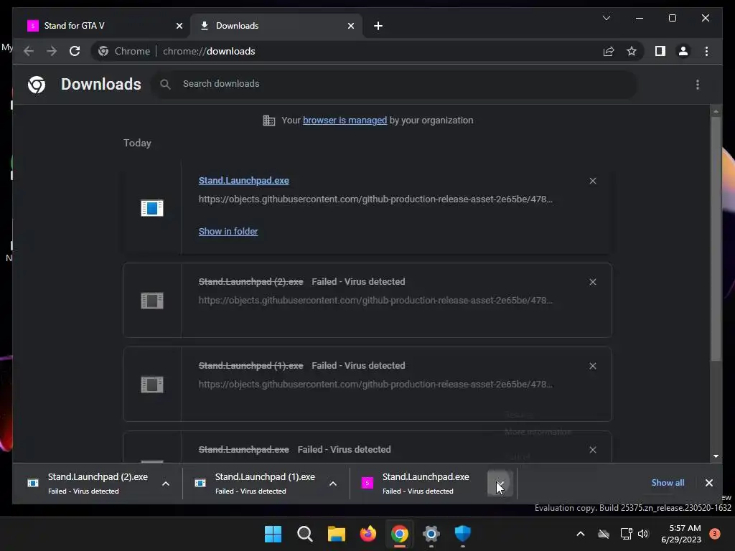Open Windows Security shield in taskbar

463,534
